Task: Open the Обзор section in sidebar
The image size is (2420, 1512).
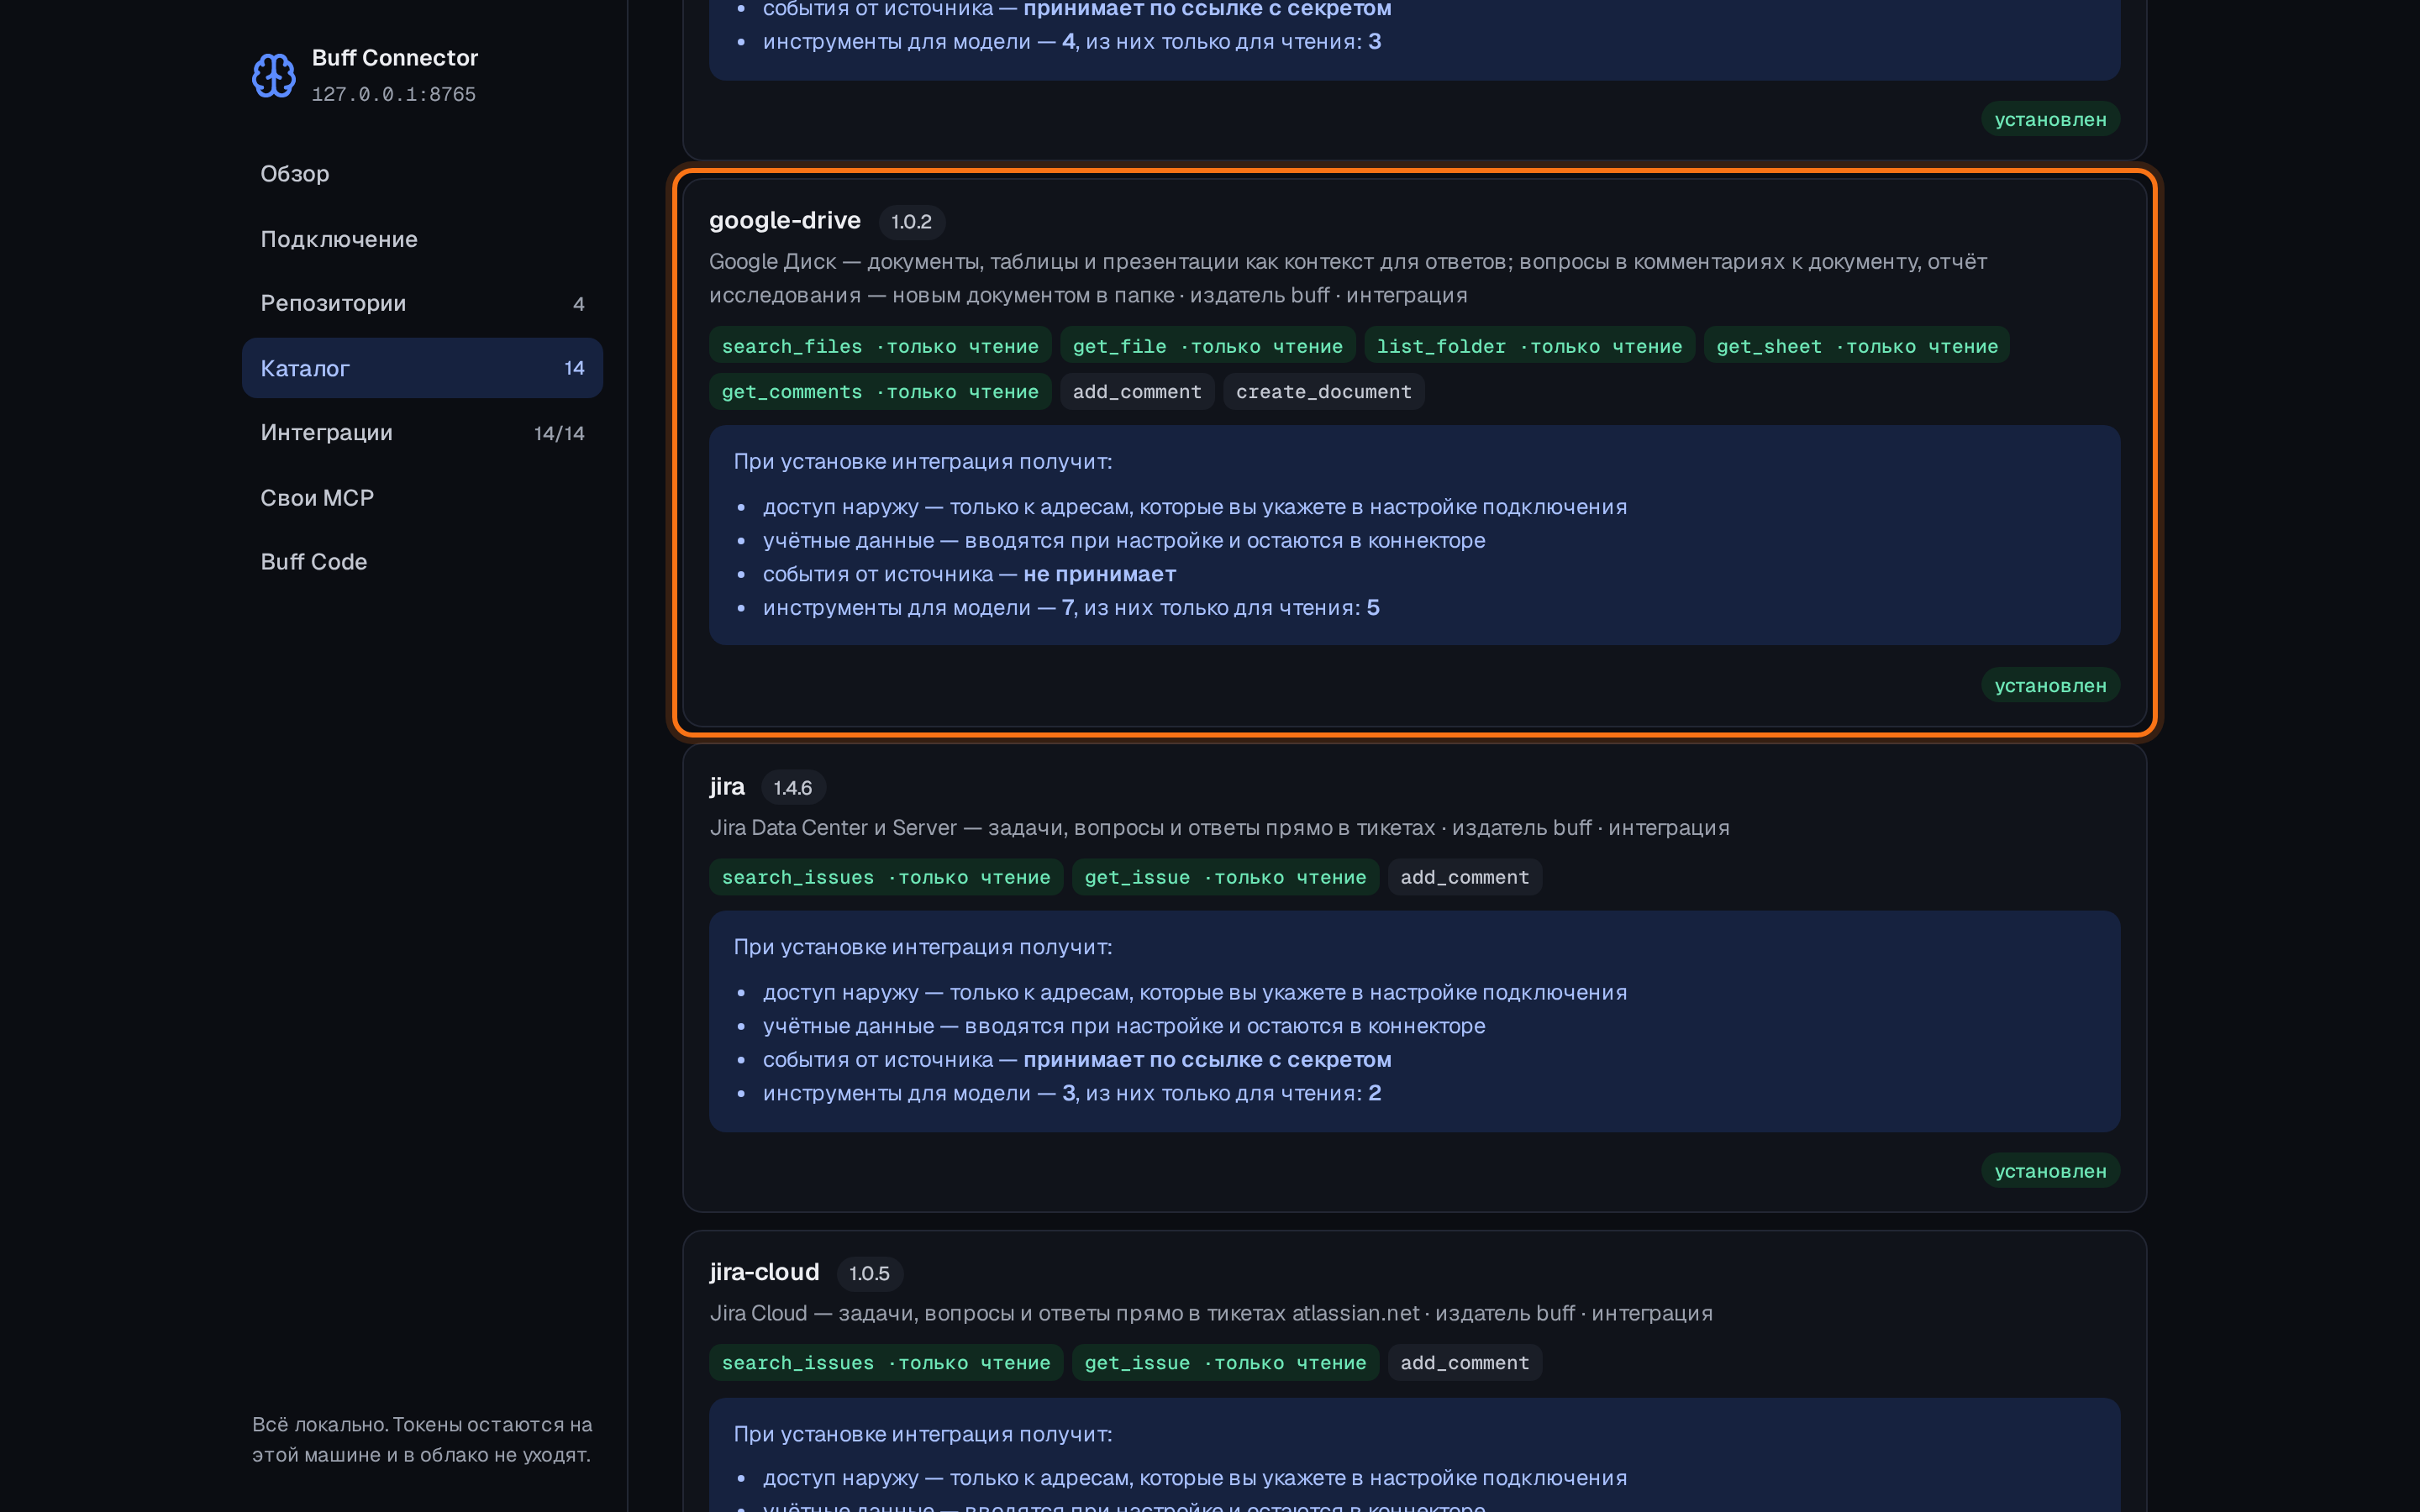Action: point(422,174)
